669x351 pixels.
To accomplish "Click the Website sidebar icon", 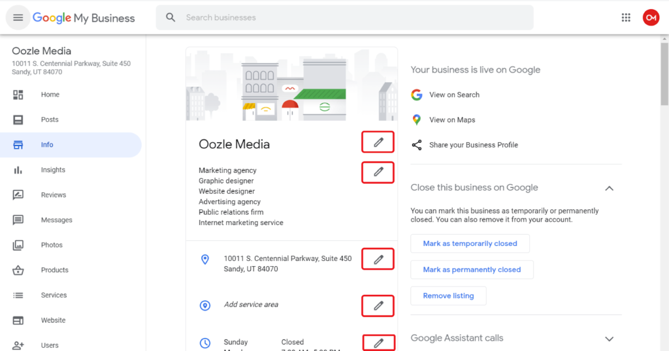I will pyautogui.click(x=18, y=320).
